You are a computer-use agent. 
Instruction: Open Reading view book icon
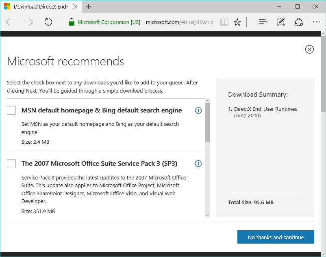tap(224, 22)
